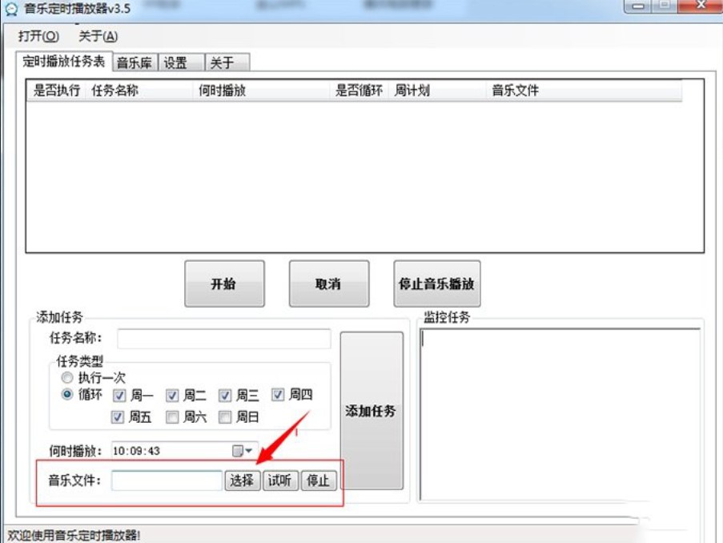Switch to the 定时播放任务表 tab
Screen dimensions: 723x543
pos(64,62)
